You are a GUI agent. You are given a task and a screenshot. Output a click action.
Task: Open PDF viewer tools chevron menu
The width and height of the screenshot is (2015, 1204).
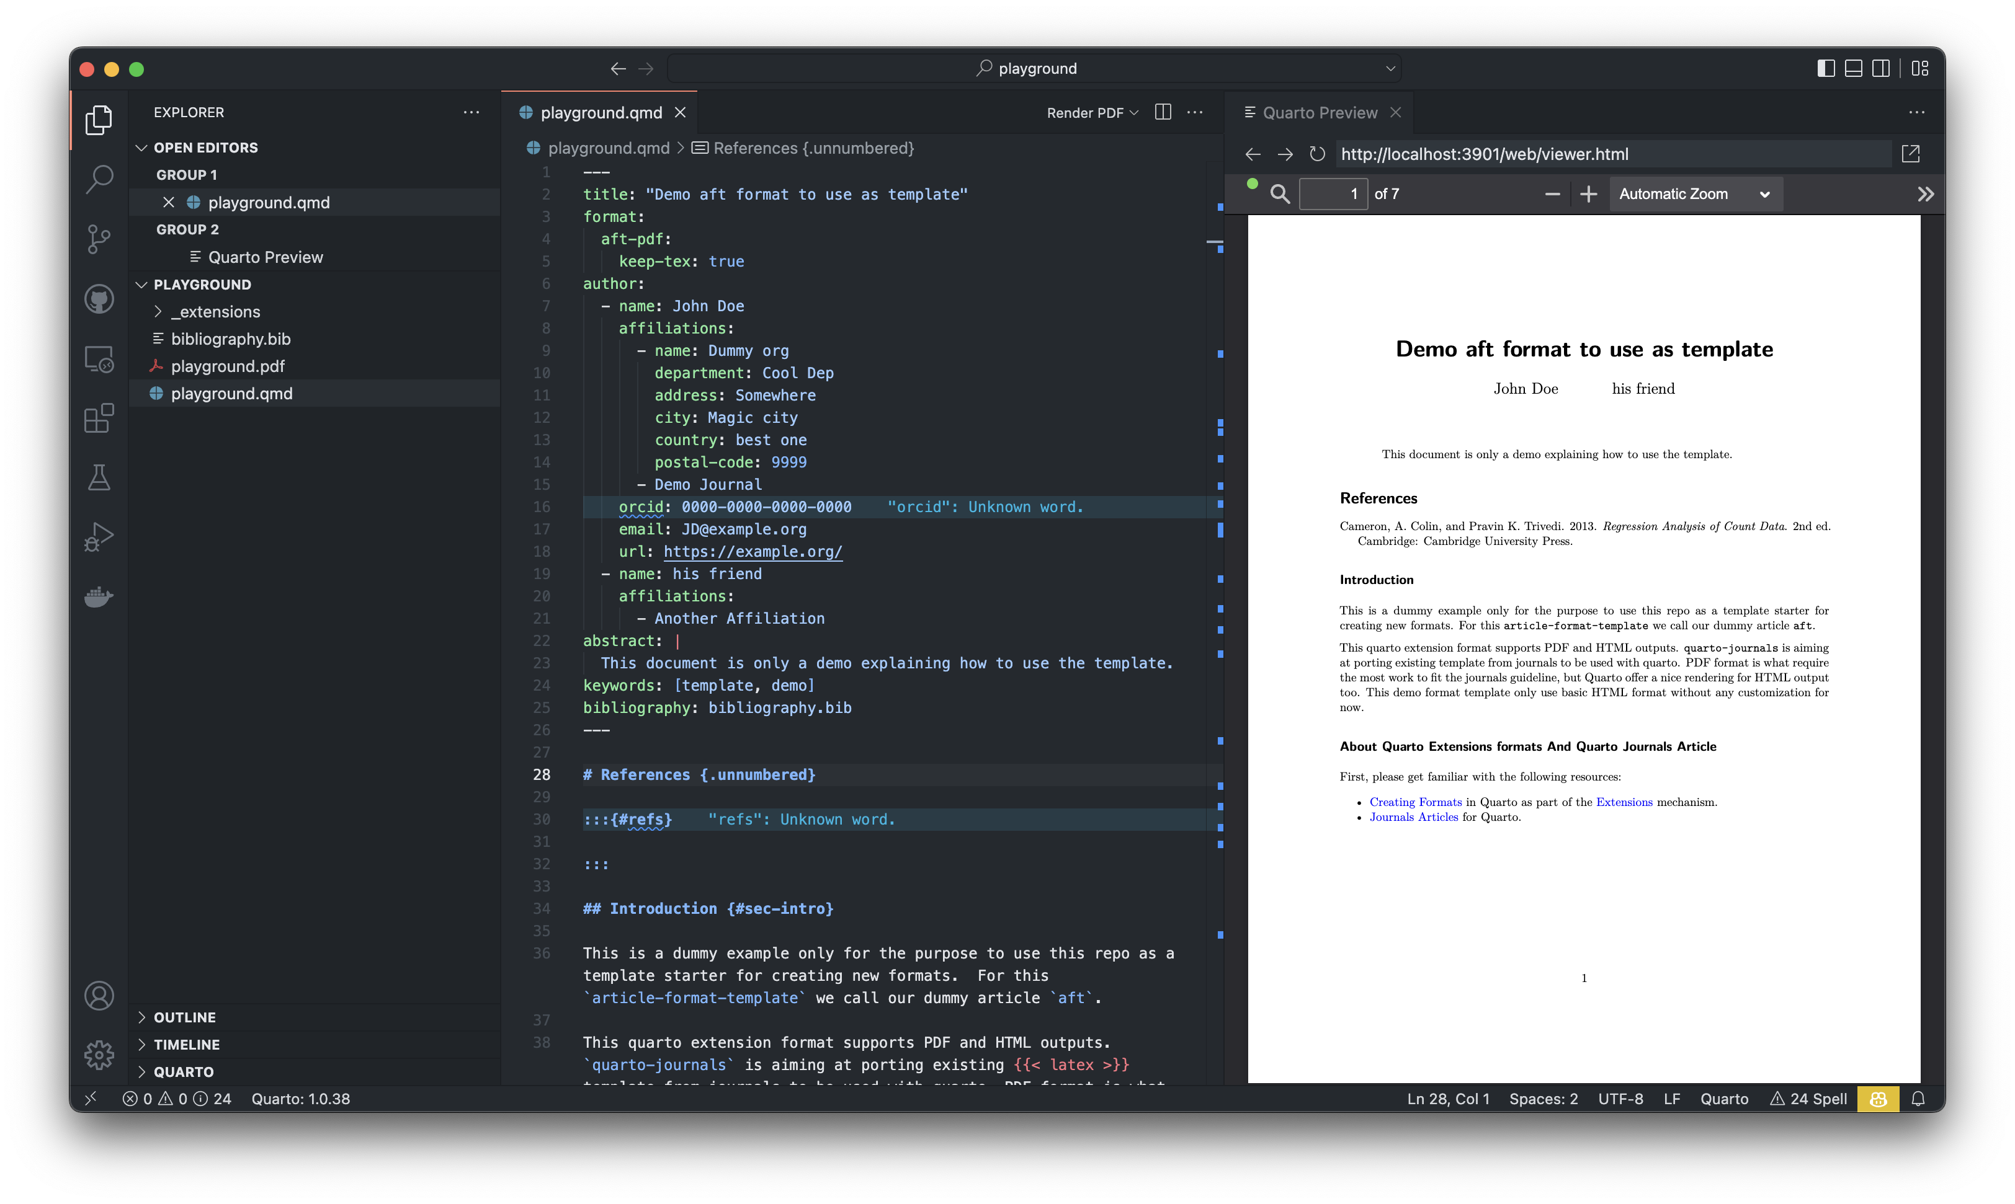1926,194
